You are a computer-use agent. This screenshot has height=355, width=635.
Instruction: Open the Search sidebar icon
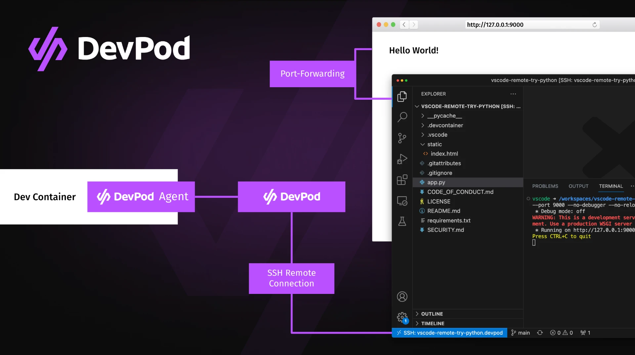click(402, 117)
